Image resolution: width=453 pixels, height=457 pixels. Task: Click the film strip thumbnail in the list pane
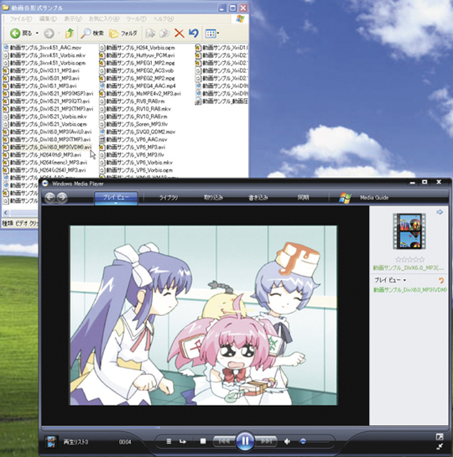pos(409,231)
